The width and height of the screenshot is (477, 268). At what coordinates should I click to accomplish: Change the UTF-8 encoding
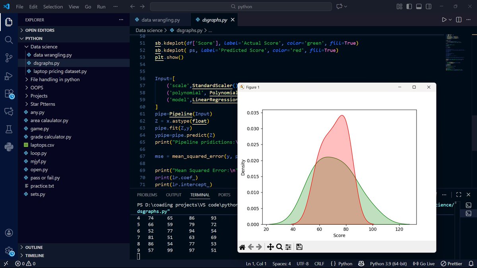coord(302,264)
